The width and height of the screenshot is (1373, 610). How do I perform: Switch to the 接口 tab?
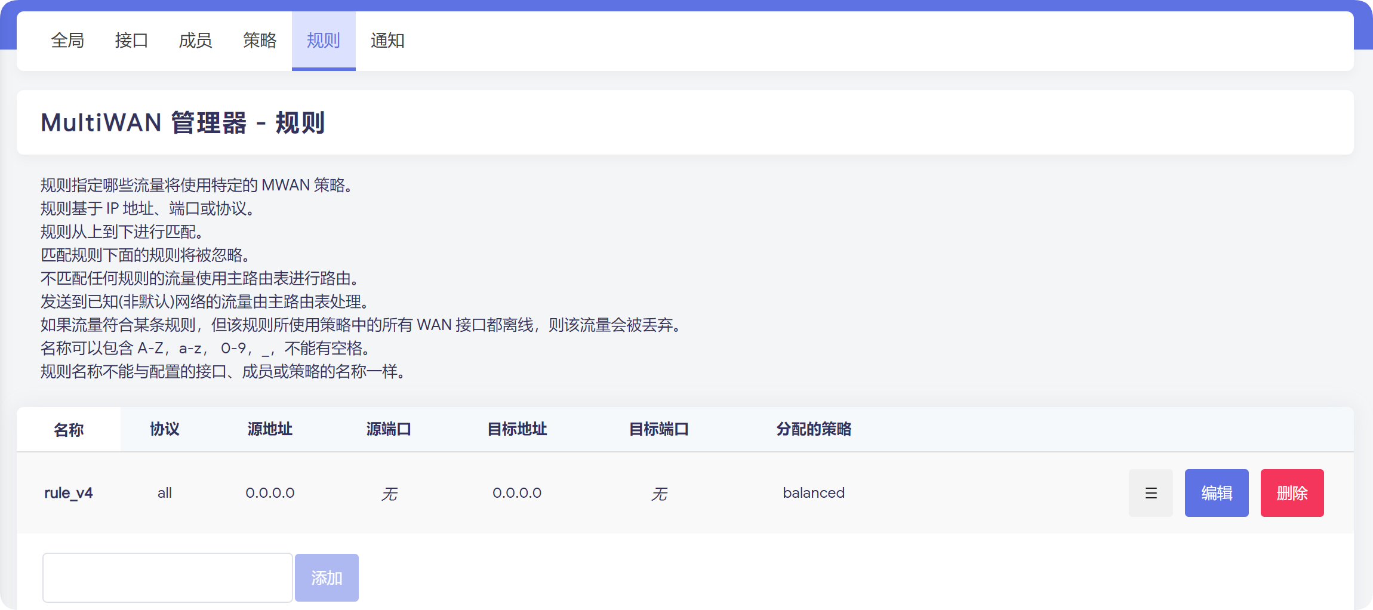pos(131,41)
